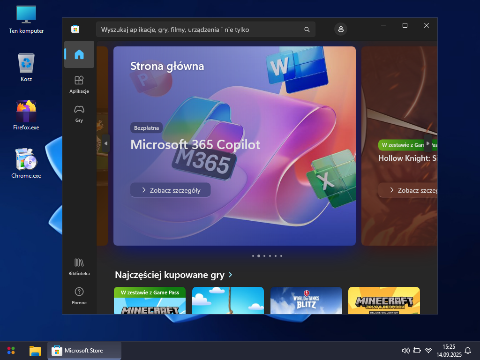Click Zobacz szczegóły for Hollow Knight
The width and height of the screenshot is (480, 360).
408,190
